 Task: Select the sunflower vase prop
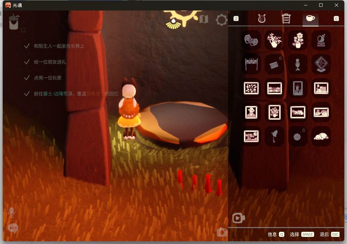298,40
